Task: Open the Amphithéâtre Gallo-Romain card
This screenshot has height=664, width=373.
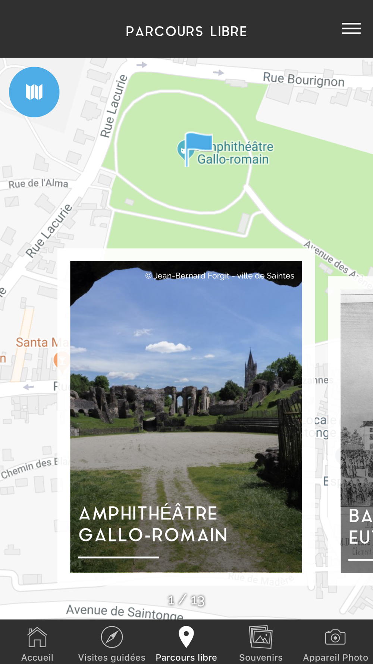Action: pyautogui.click(x=186, y=417)
